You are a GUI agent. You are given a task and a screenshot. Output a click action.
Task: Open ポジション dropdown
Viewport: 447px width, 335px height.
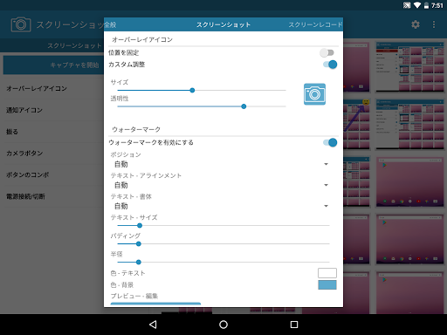(x=221, y=164)
